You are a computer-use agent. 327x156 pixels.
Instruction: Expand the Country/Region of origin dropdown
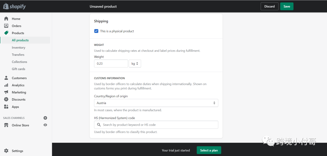tap(156, 103)
